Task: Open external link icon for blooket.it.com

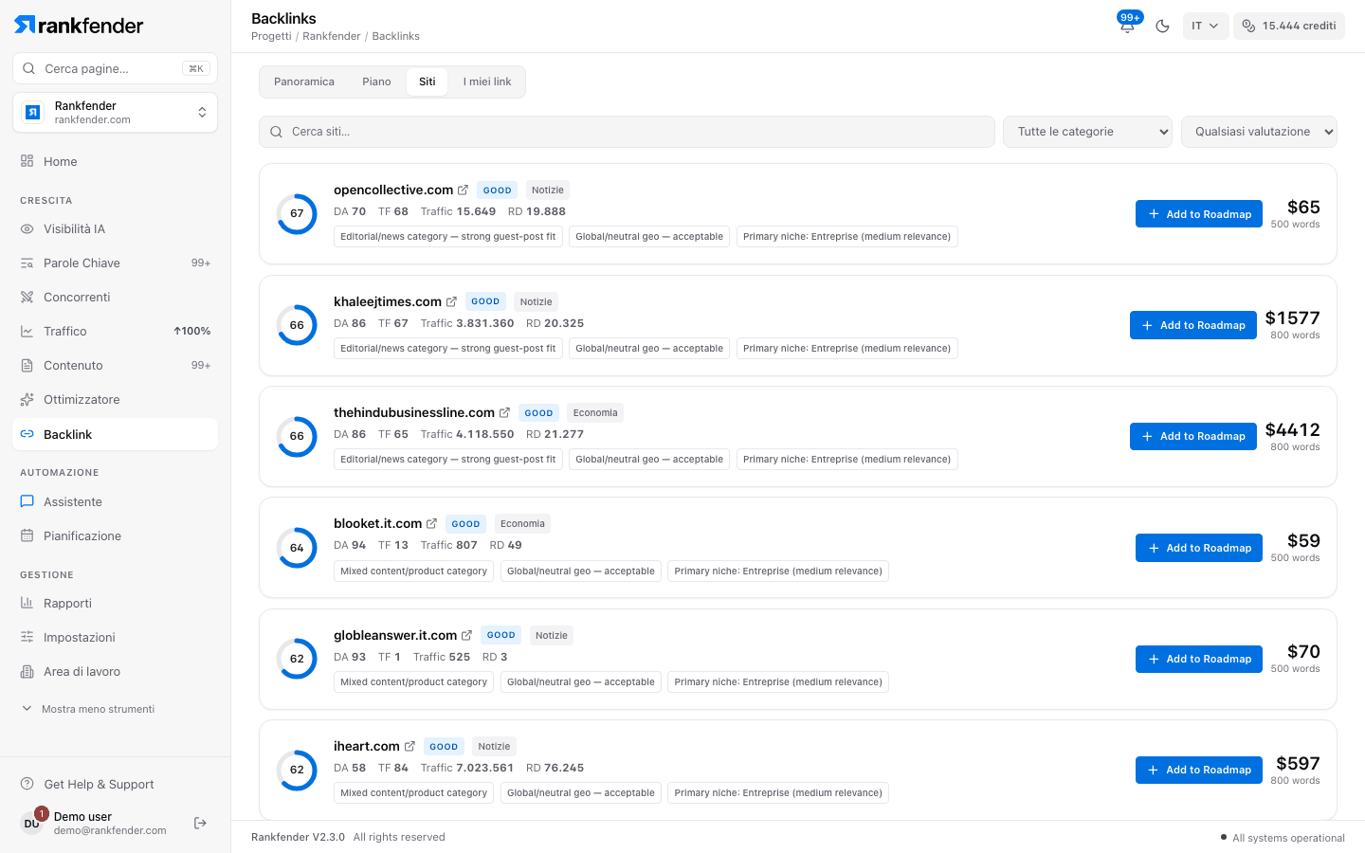Action: [431, 524]
